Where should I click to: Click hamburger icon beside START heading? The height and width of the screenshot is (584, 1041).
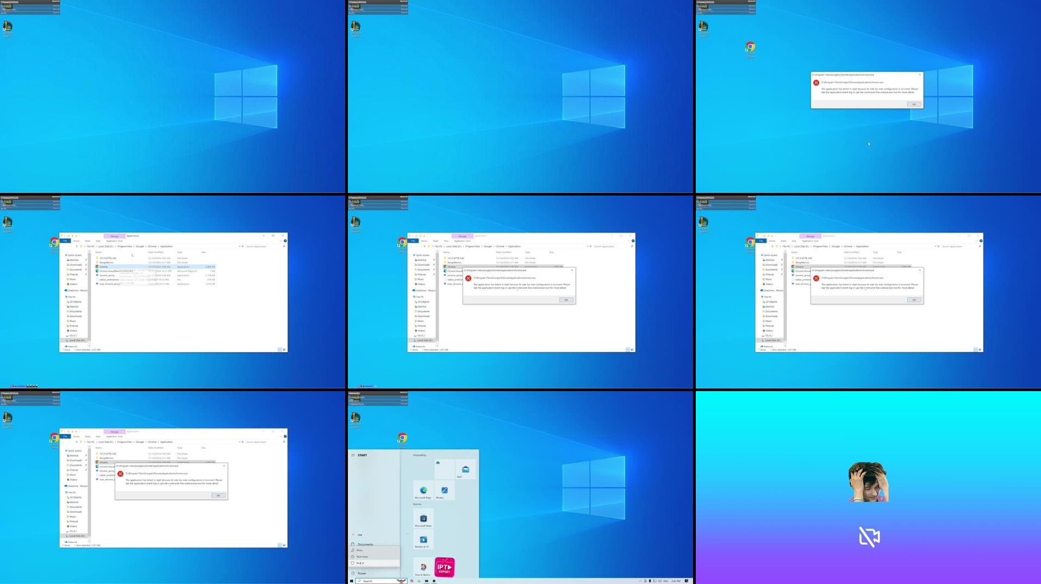point(353,455)
